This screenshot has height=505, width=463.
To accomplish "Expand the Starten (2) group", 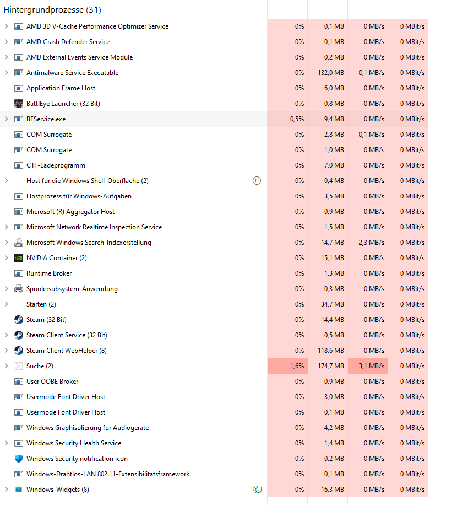I will click(x=6, y=304).
